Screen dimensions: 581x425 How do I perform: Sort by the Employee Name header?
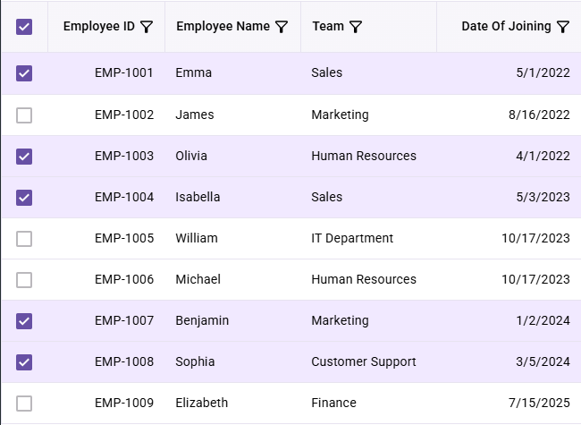tap(223, 26)
